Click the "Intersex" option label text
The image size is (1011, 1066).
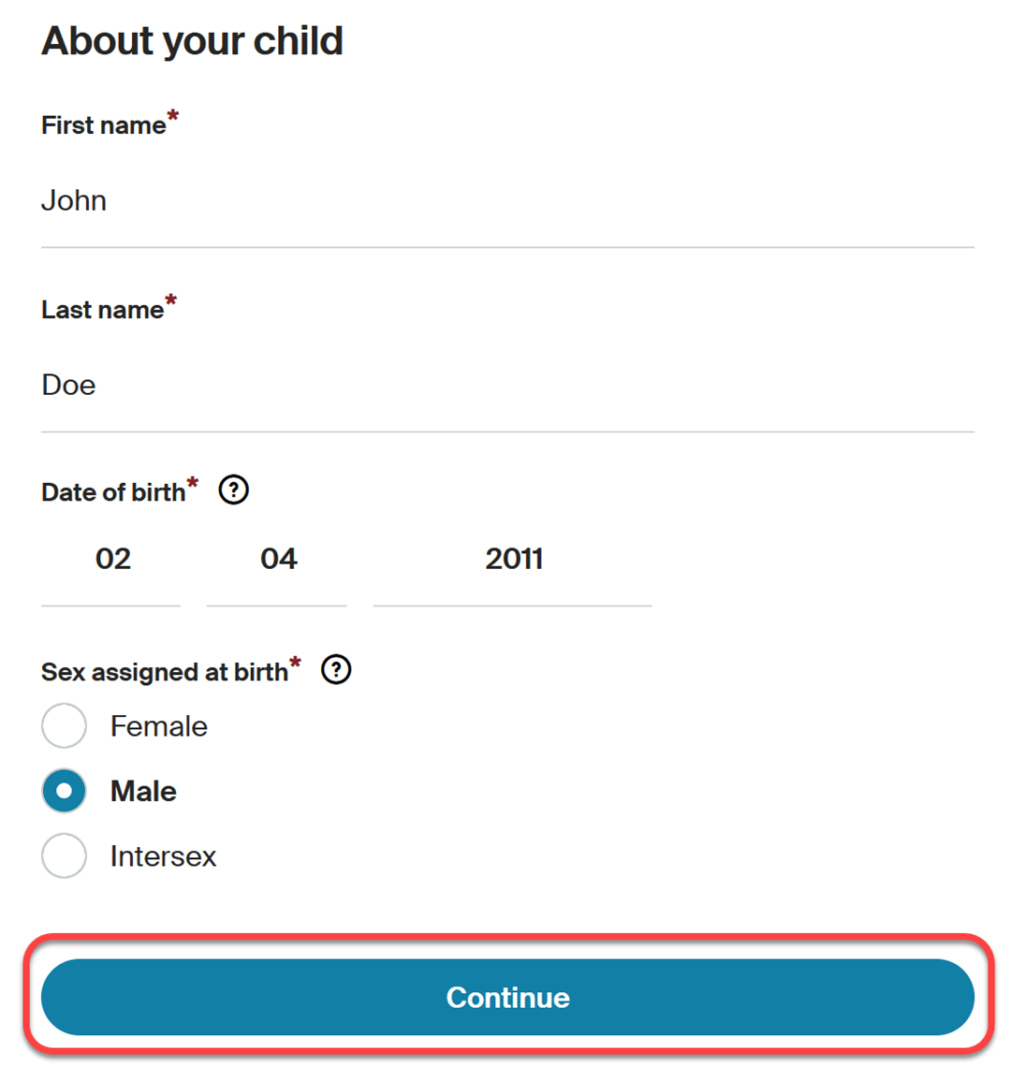(x=163, y=855)
